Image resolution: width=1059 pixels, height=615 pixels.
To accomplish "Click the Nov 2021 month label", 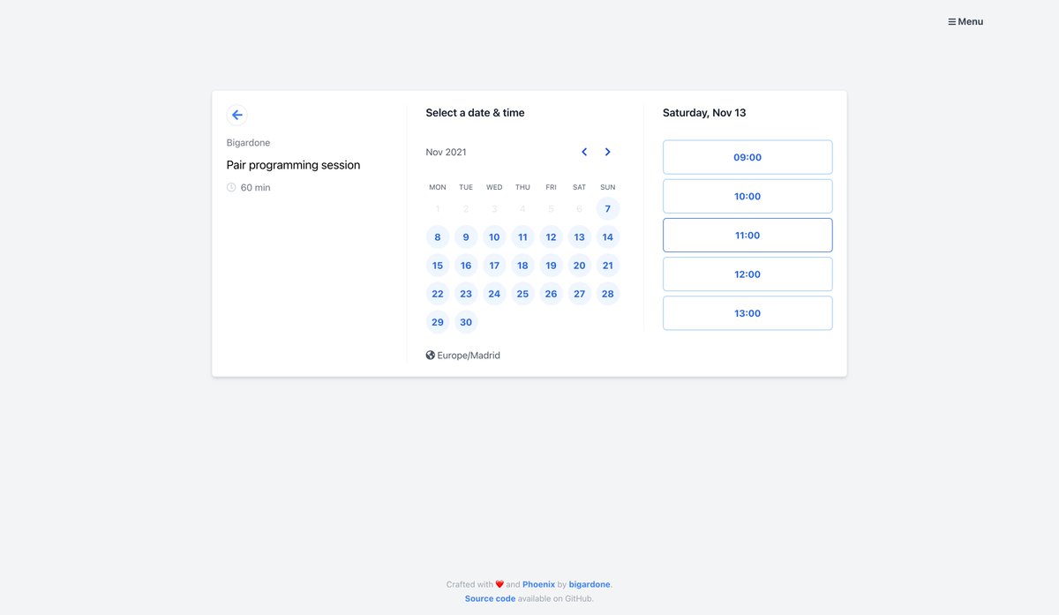I will [446, 152].
